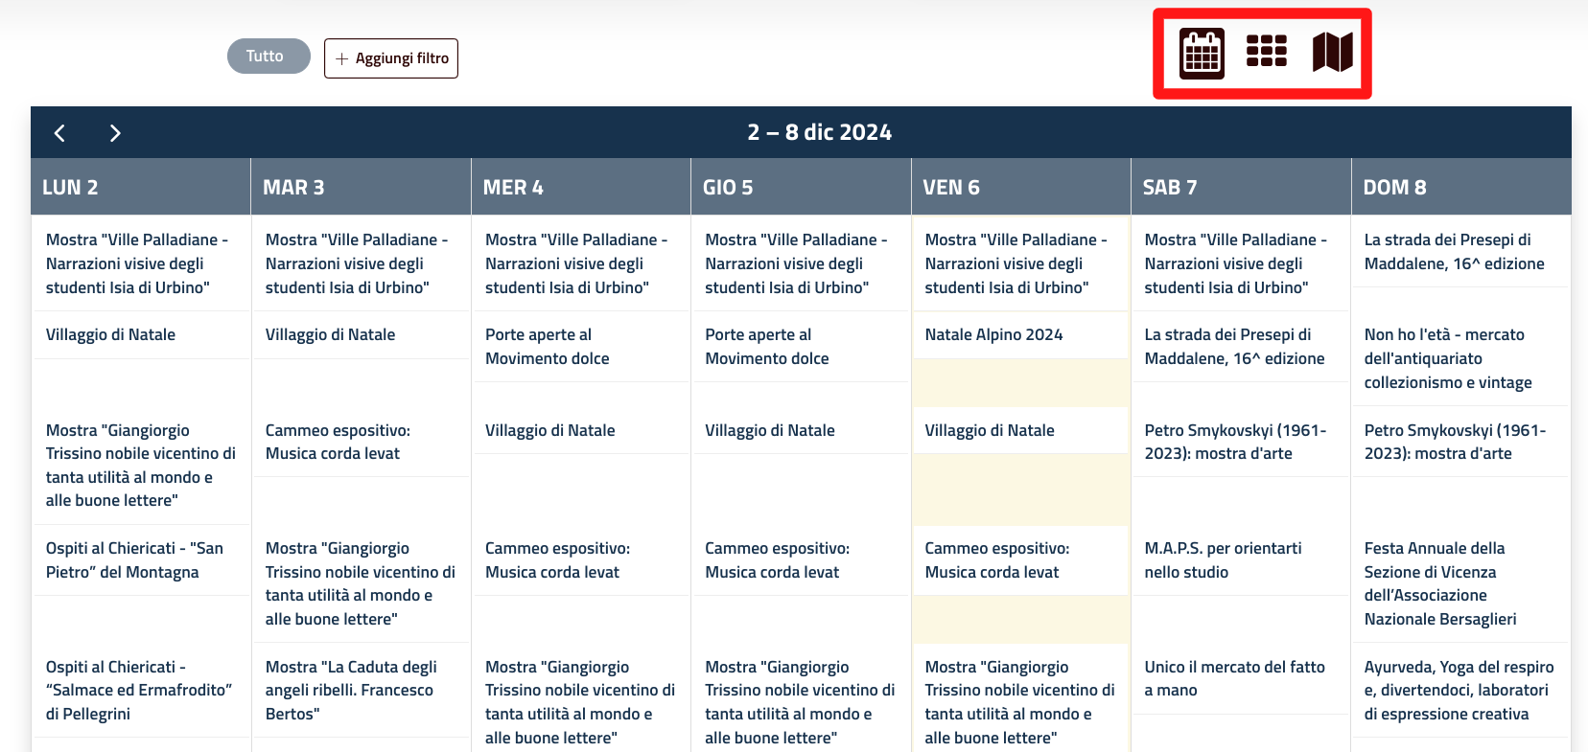Open Wednesday's Giangiorgio Trissino exhibition
Screen dimensions: 1588x752
(x=580, y=701)
